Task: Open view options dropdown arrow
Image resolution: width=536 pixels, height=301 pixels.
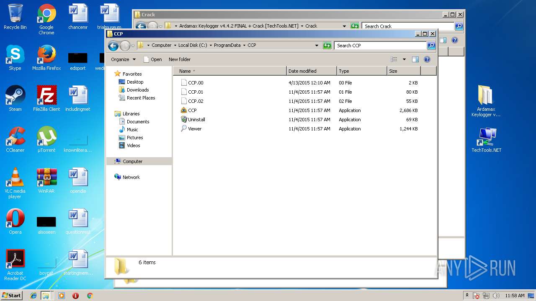Action: pyautogui.click(x=404, y=59)
